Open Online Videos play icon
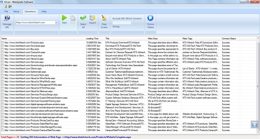Viewport: 260px width, 139px height. click(150, 18)
